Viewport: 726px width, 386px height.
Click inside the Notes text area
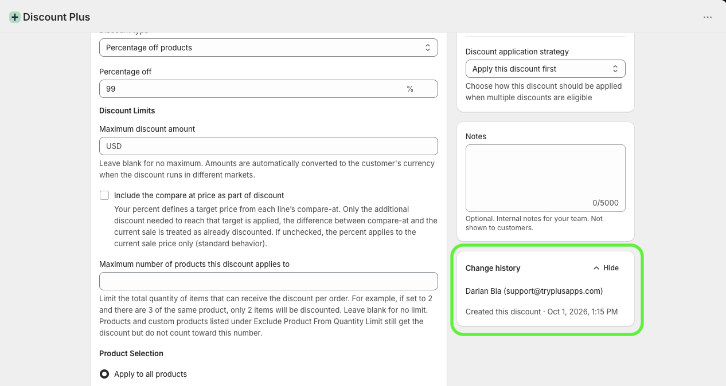click(545, 178)
